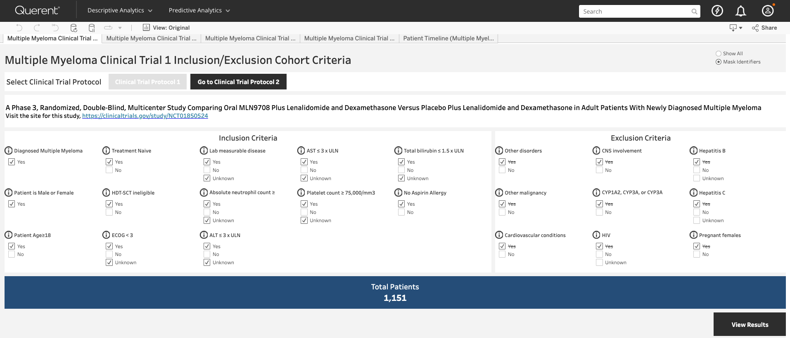Click the Inclusion Criteria heading
The height and width of the screenshot is (338, 790).
coord(248,138)
